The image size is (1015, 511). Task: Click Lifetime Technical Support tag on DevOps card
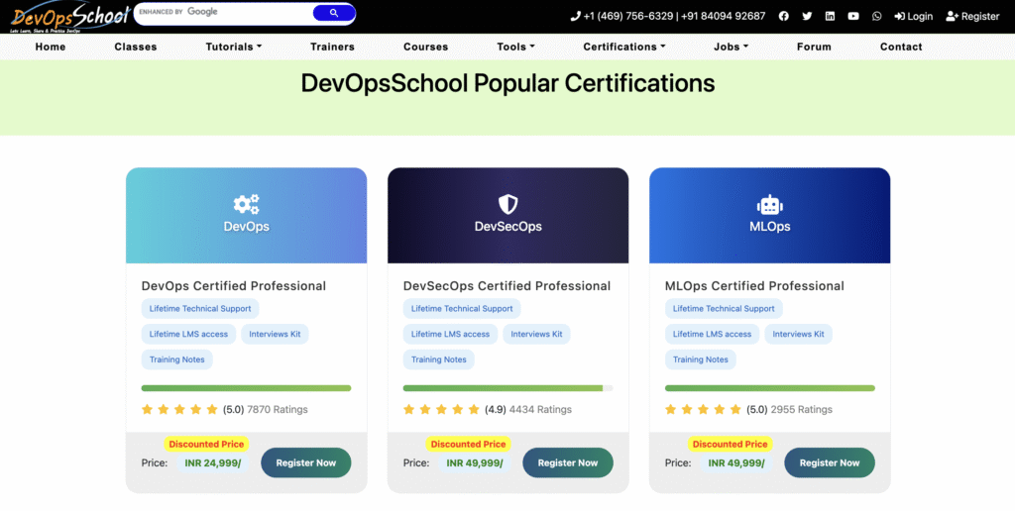click(x=200, y=309)
